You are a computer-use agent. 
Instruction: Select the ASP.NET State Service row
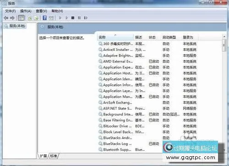click(x=147, y=109)
